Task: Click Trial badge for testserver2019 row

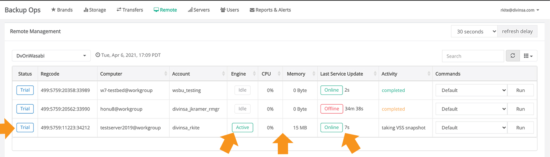Action: [25, 127]
